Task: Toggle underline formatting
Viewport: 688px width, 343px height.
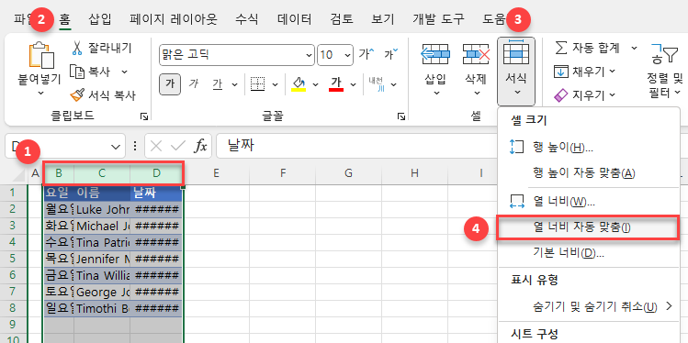Action: 218,84
